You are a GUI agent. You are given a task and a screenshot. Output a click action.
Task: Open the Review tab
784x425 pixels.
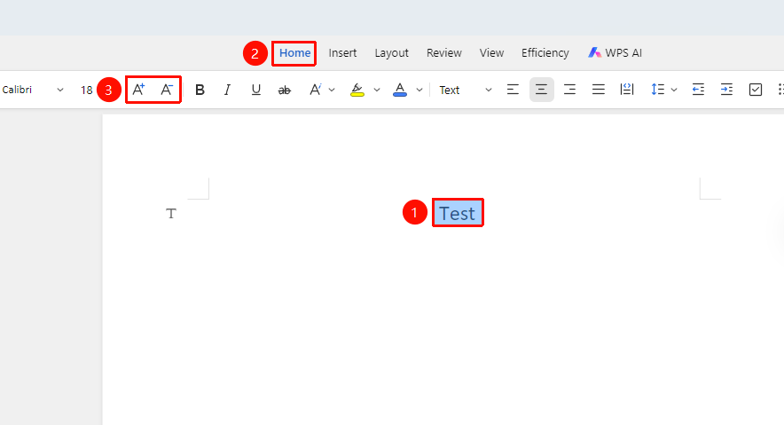[444, 53]
